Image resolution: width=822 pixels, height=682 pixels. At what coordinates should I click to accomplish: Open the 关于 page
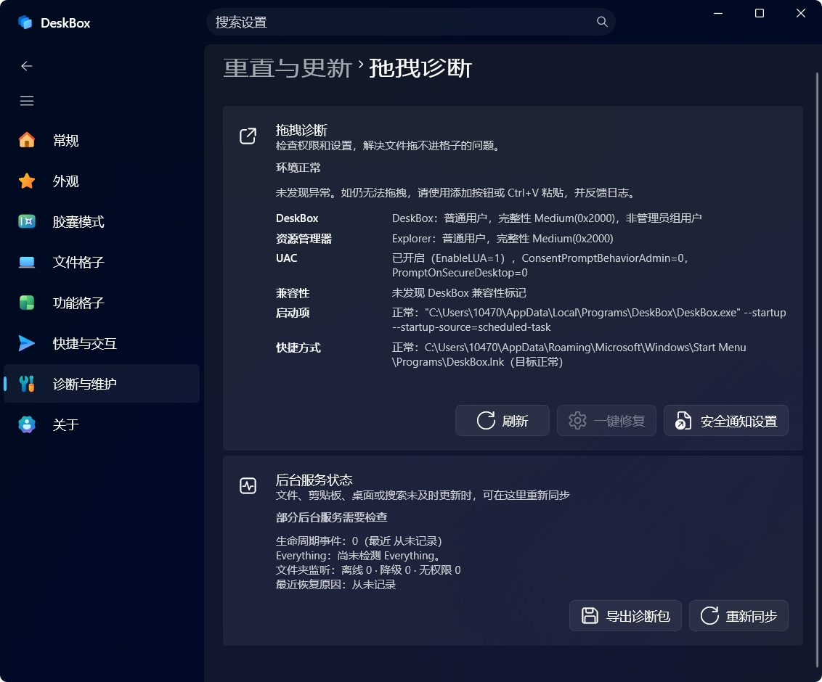pyautogui.click(x=102, y=424)
